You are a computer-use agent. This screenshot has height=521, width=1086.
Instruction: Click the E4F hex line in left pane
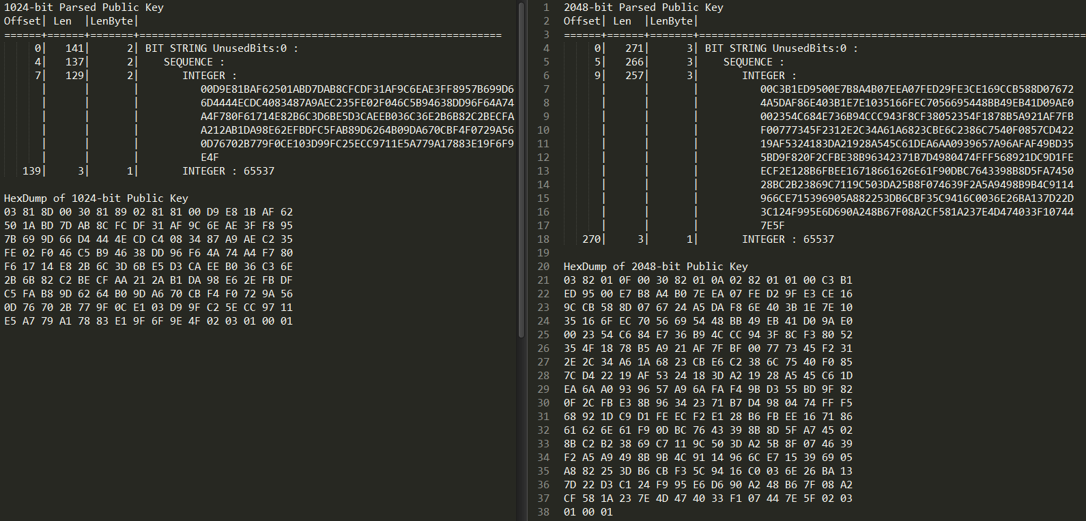210,157
